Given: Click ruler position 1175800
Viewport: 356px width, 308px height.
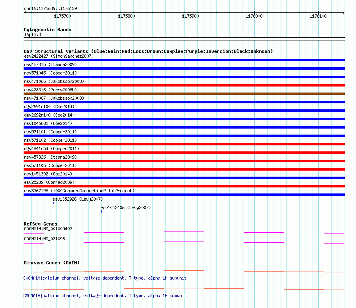Looking at the screenshot, I should click(x=126, y=16).
